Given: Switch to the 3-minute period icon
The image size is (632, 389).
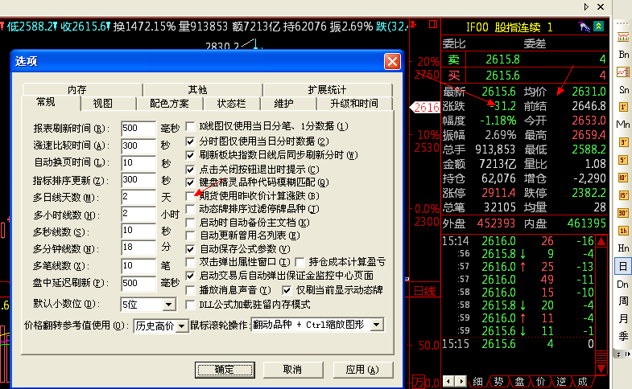Looking at the screenshot, I should click(x=622, y=142).
